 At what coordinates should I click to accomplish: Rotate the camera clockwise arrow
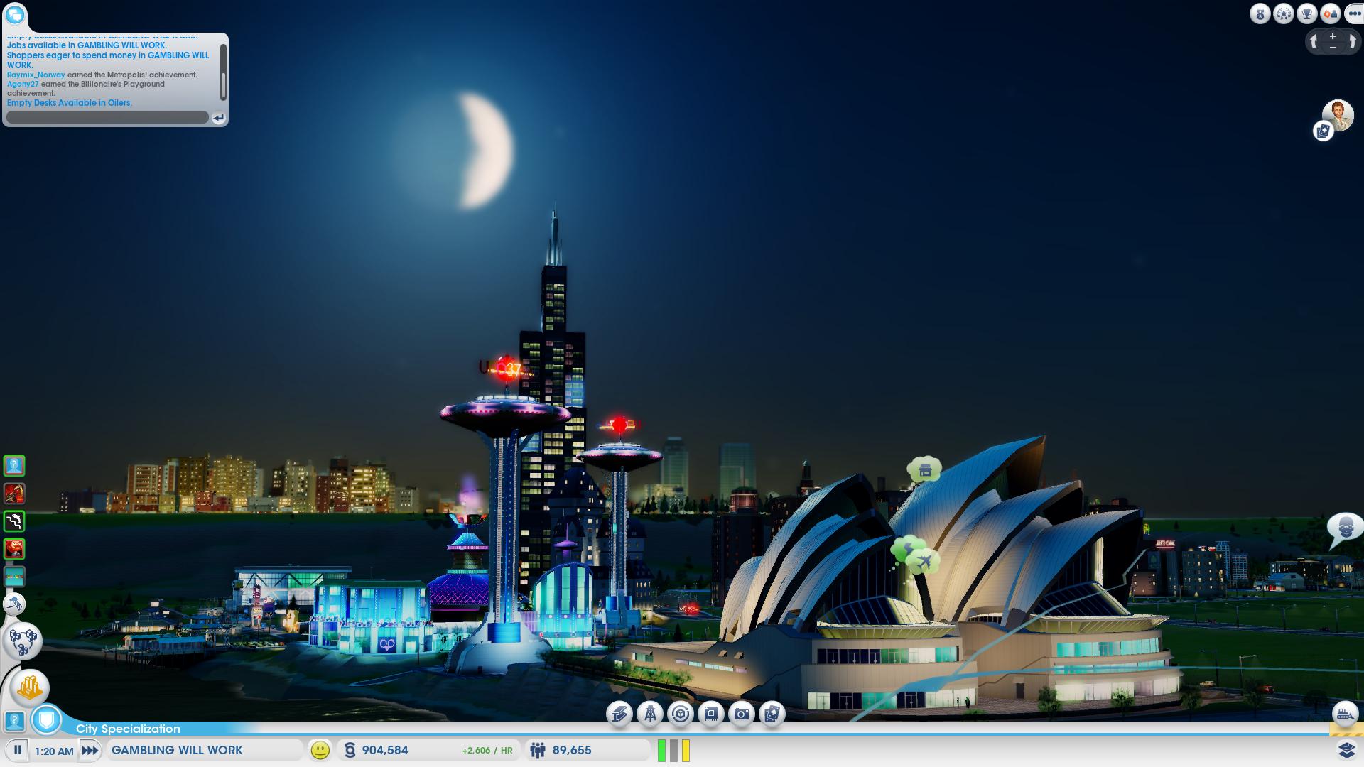tap(1353, 42)
